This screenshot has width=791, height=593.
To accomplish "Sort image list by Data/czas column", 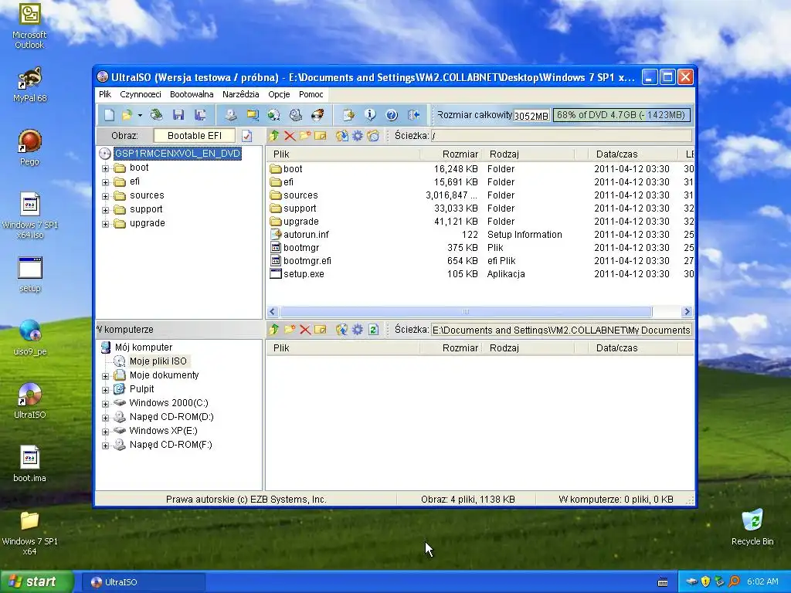I will (633, 154).
